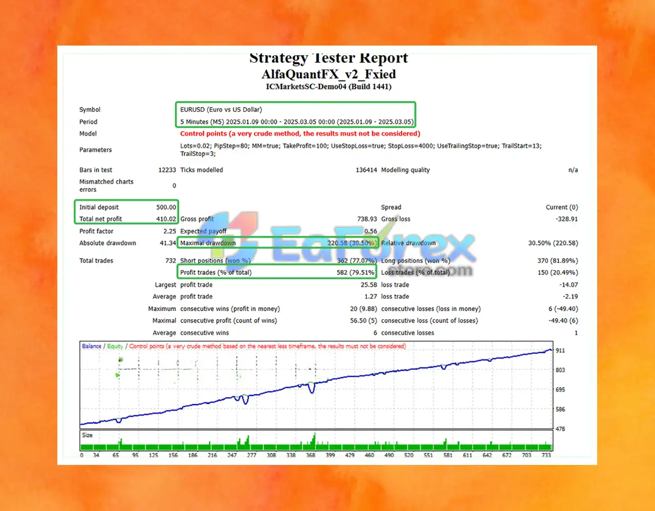
Task: Select the spread value "Current (0)"
Action: (x=562, y=207)
